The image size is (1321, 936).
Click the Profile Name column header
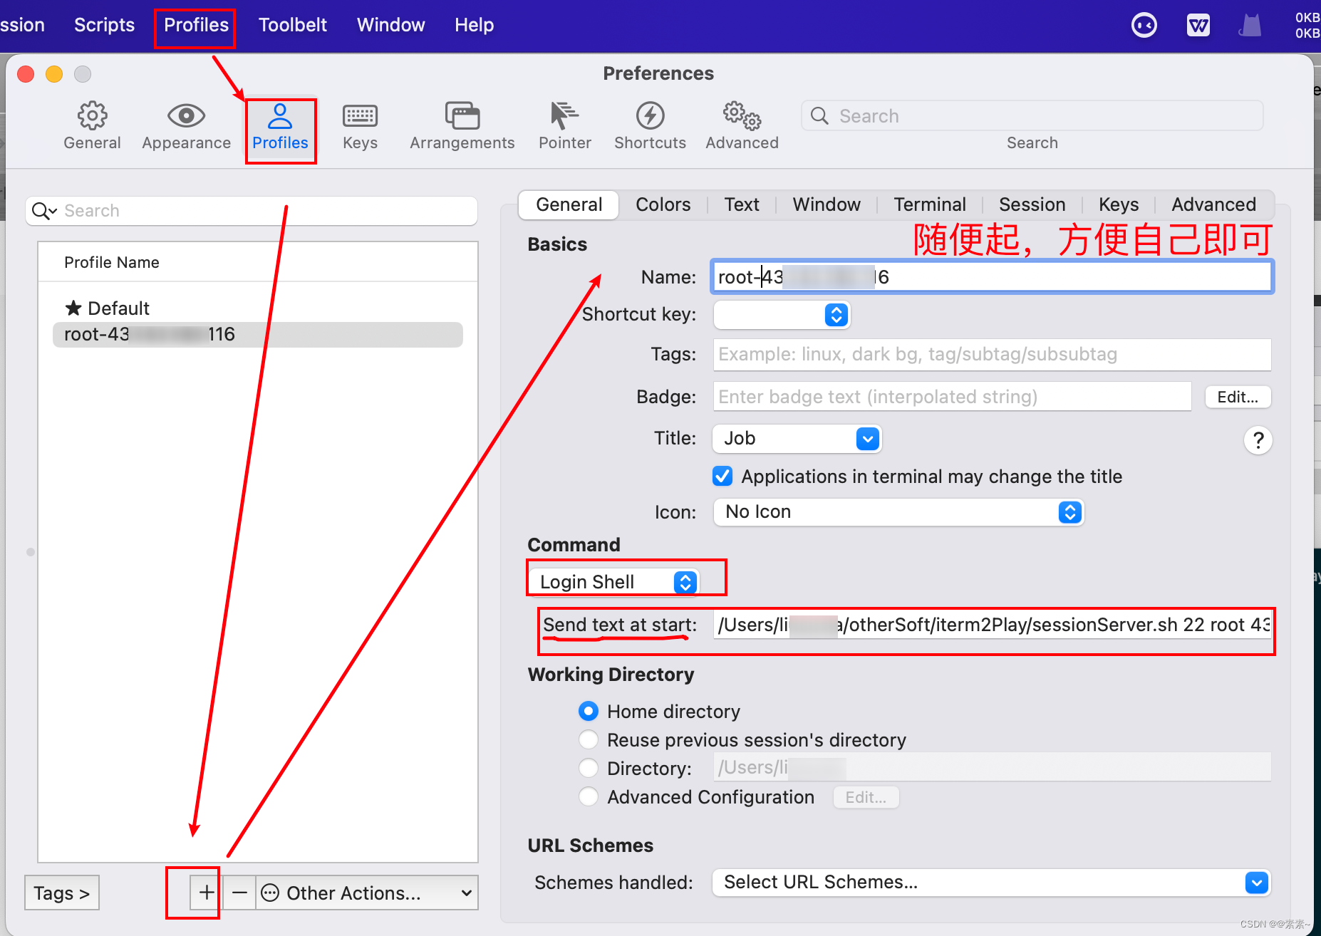[x=111, y=262]
